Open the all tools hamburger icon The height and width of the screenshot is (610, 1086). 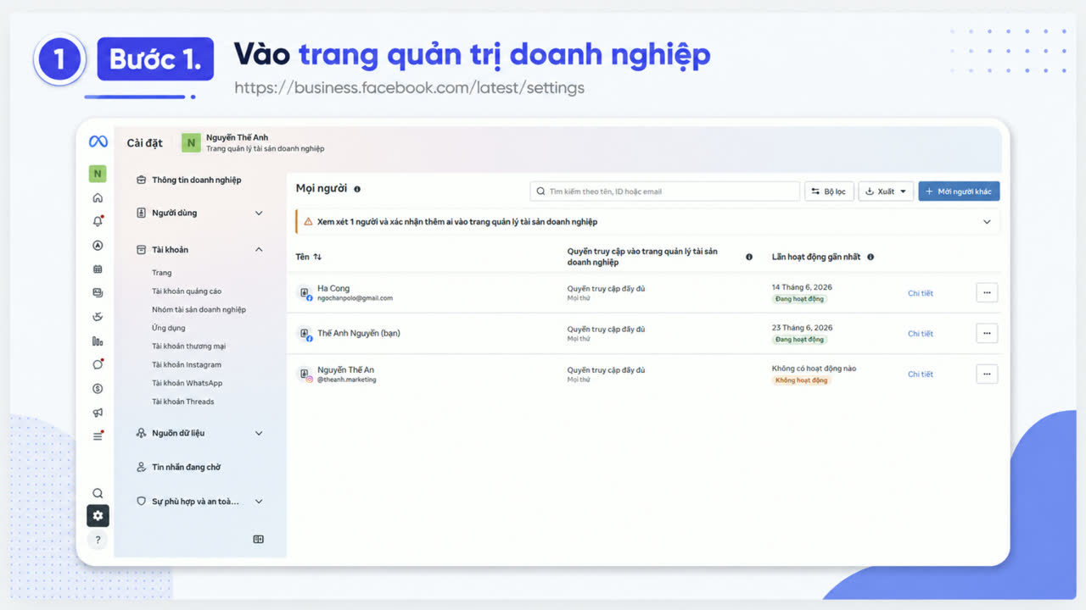point(98,436)
